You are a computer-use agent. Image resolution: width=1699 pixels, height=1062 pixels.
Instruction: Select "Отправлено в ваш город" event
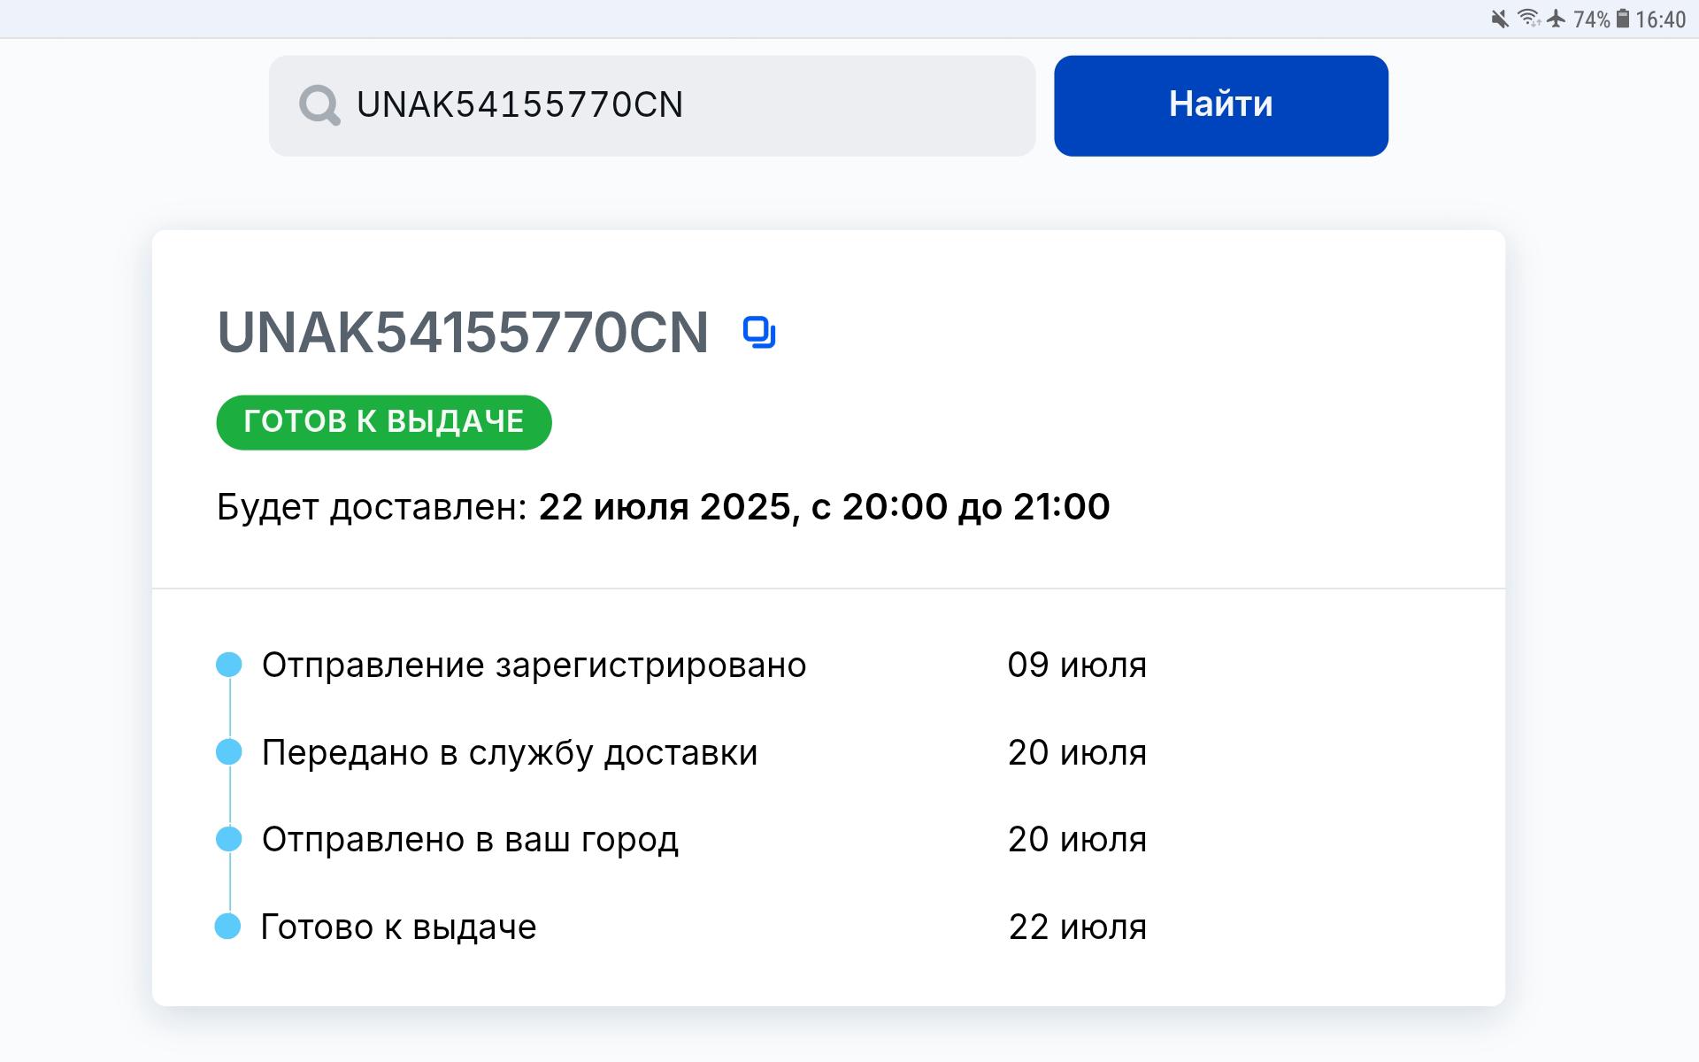tap(470, 840)
